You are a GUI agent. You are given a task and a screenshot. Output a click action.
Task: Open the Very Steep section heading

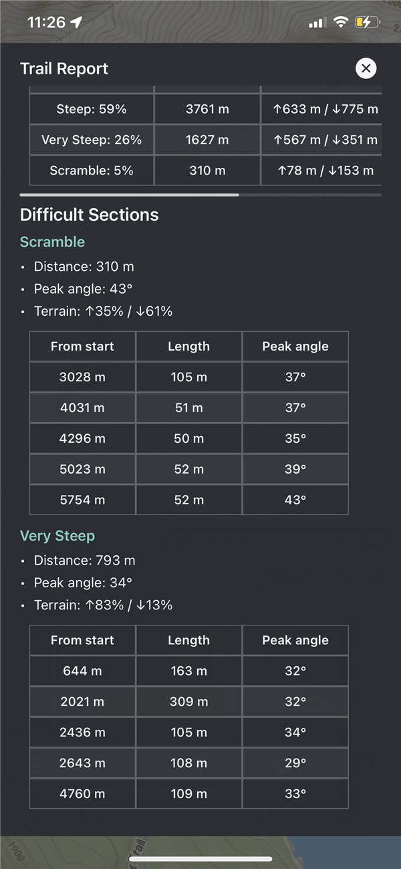(x=57, y=535)
